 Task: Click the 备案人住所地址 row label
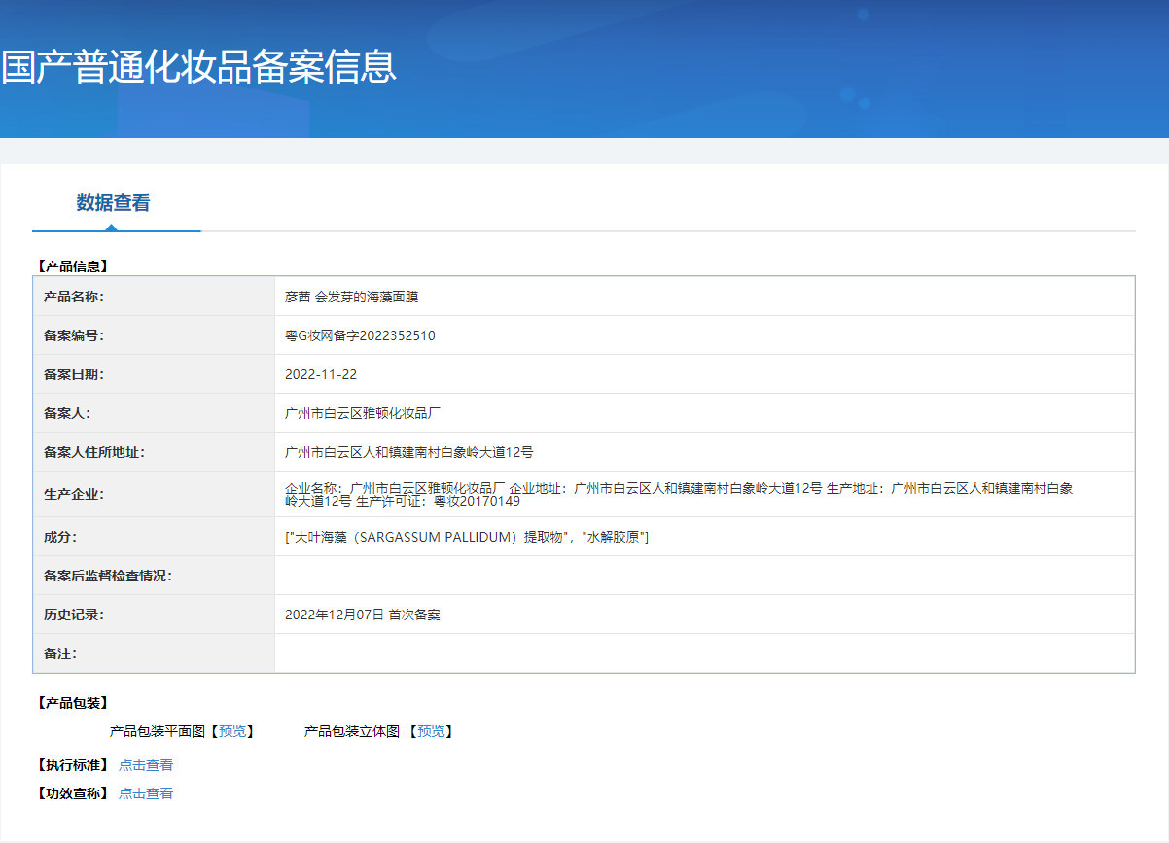click(x=94, y=452)
